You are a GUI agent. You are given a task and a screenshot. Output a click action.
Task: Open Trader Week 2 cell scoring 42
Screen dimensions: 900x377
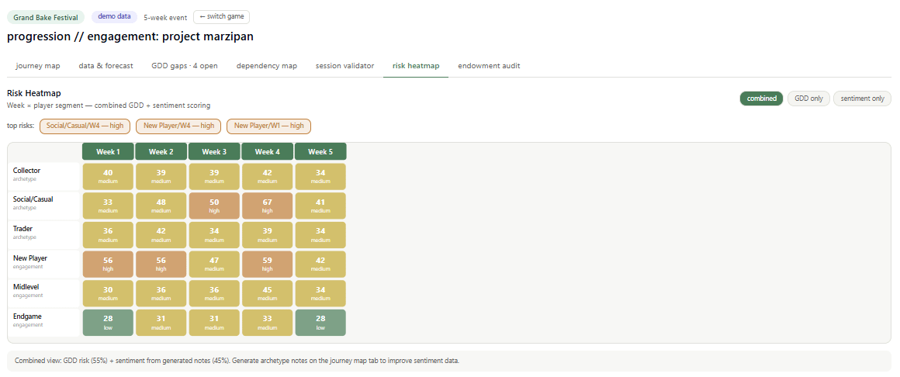pyautogui.click(x=161, y=235)
